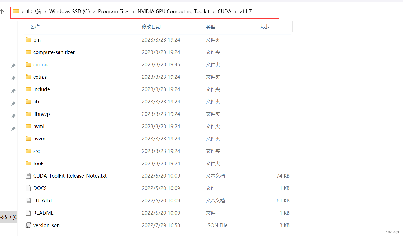Click the folder icon in address bar
This screenshot has width=403, height=236.
pyautogui.click(x=16, y=11)
